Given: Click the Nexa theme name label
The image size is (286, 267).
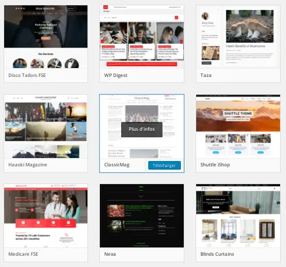Looking at the screenshot, I should 110,254.
